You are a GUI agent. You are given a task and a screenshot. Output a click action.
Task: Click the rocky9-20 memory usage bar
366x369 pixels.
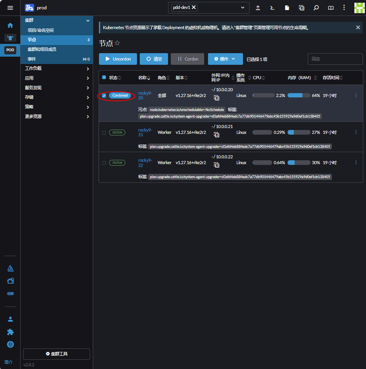[299, 95]
